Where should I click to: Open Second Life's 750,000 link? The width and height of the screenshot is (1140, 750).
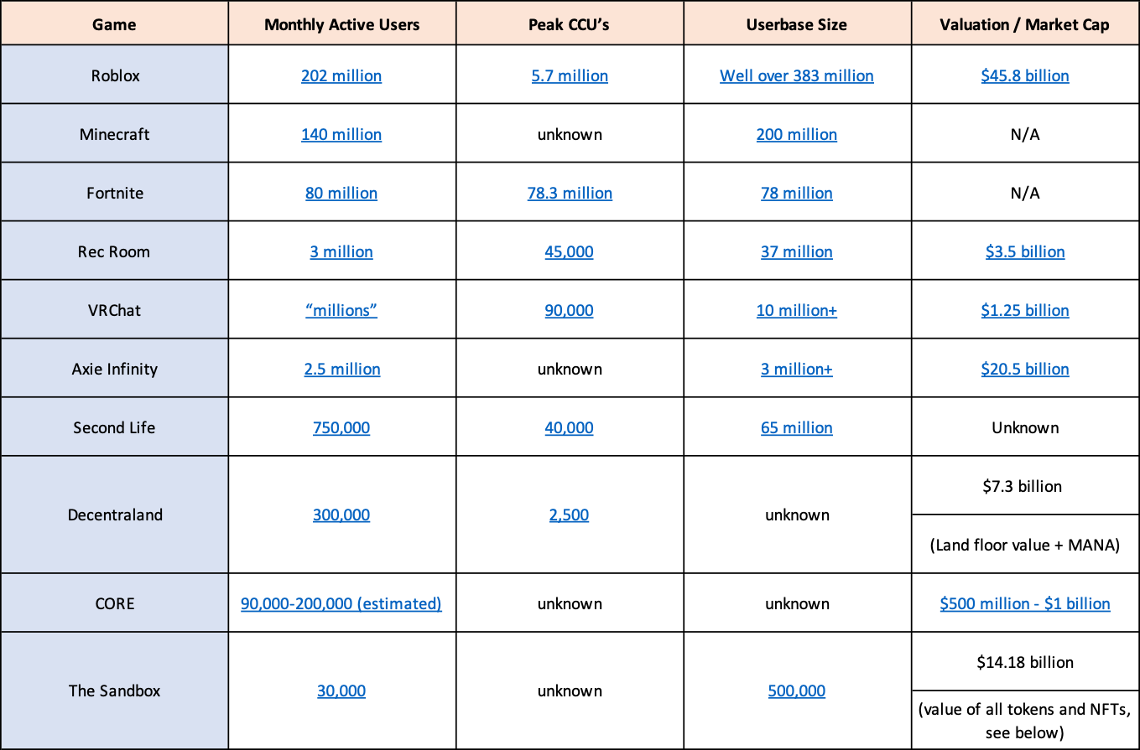click(341, 427)
